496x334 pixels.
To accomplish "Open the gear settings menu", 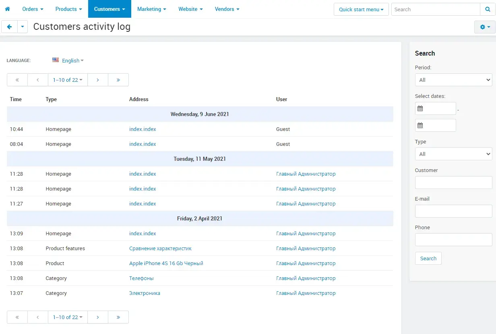I will [x=485, y=27].
